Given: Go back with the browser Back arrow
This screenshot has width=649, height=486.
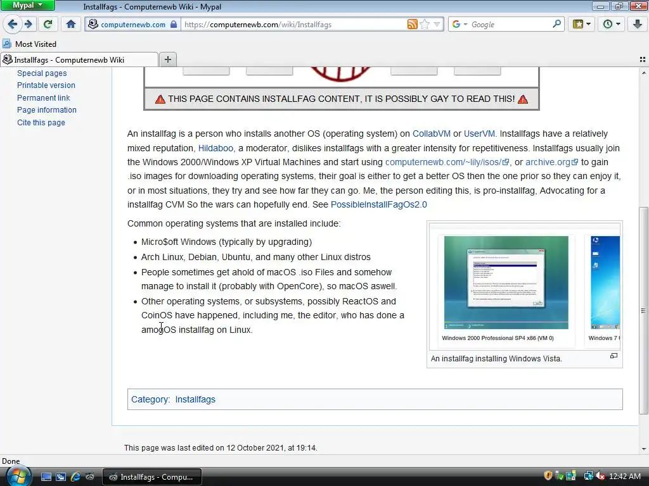Looking at the screenshot, I should click(x=13, y=24).
